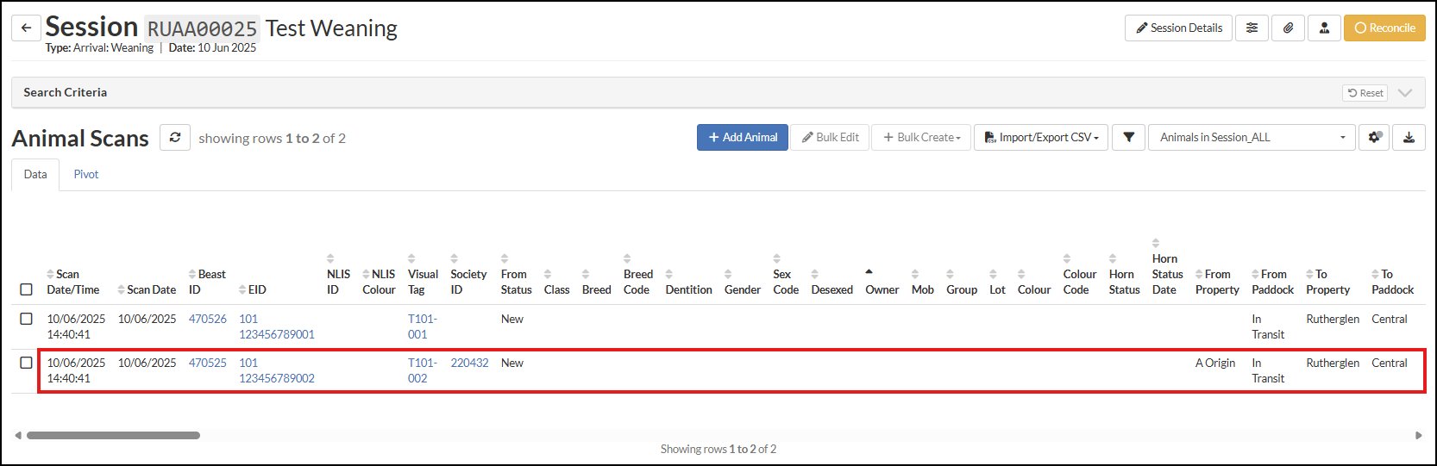The height and width of the screenshot is (466, 1437).
Task: Open session sliders settings icon
Action: pos(1252,28)
